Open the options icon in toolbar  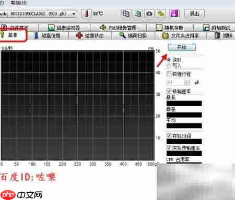(161, 14)
